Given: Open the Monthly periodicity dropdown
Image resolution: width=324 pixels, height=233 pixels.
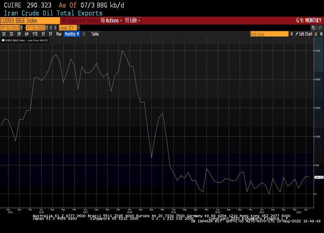Looking at the screenshot, I should [x=72, y=34].
